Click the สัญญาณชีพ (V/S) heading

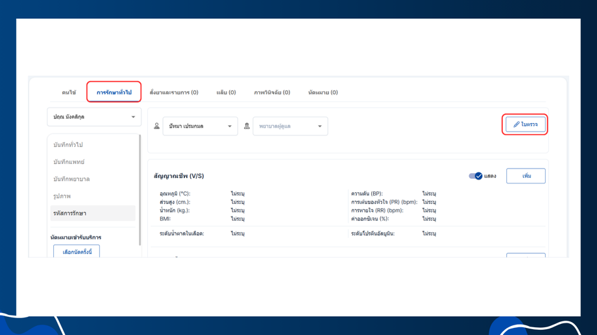point(179,176)
